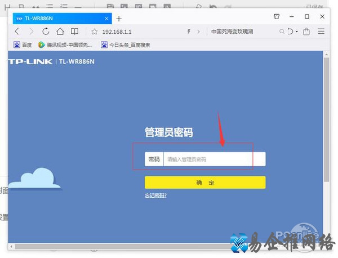Go back with the browser back arrow
The image size is (338, 258).
point(17,32)
